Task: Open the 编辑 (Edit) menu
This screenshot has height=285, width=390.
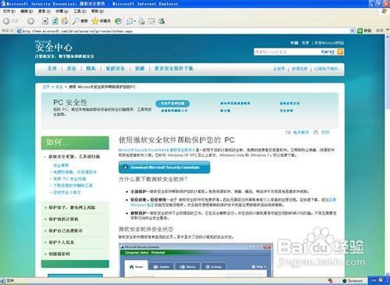Action: pos(27,11)
